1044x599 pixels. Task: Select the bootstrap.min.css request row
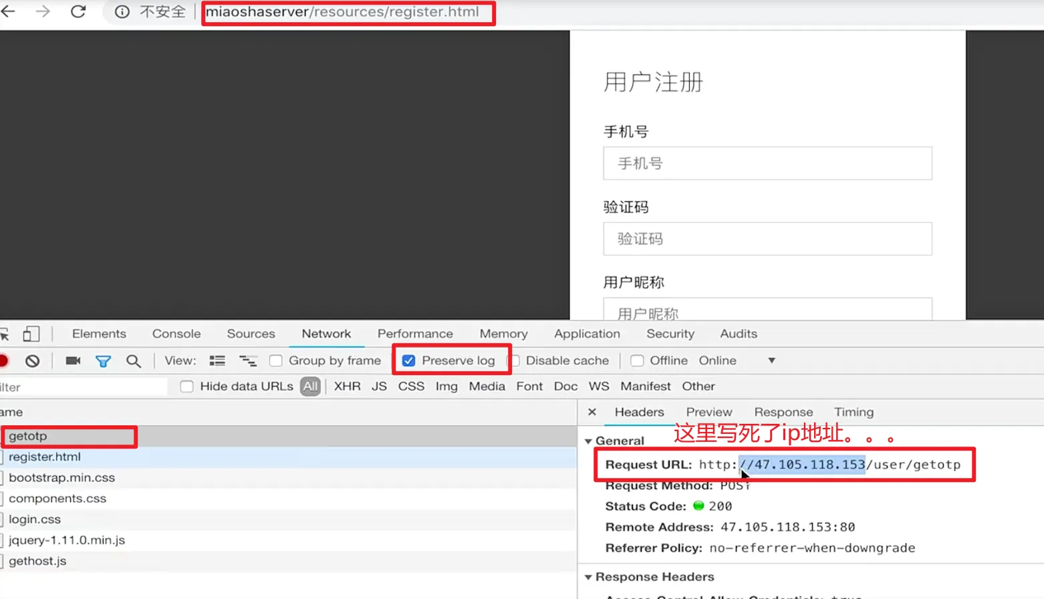[288, 478]
